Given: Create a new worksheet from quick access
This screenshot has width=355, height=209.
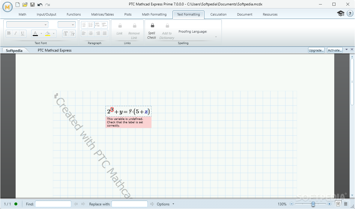Looking at the screenshot, I should pos(18,4).
